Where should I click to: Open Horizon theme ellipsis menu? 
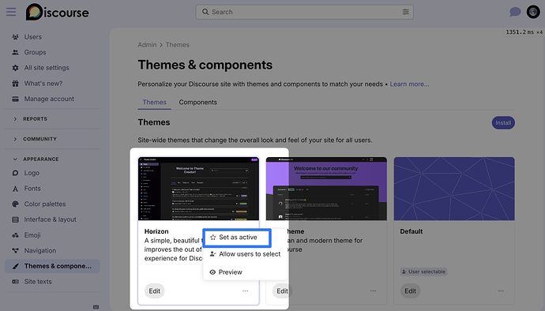(x=245, y=290)
